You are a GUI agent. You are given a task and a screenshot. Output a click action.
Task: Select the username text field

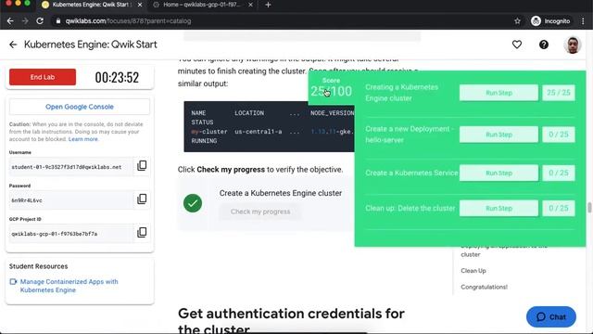click(x=71, y=167)
